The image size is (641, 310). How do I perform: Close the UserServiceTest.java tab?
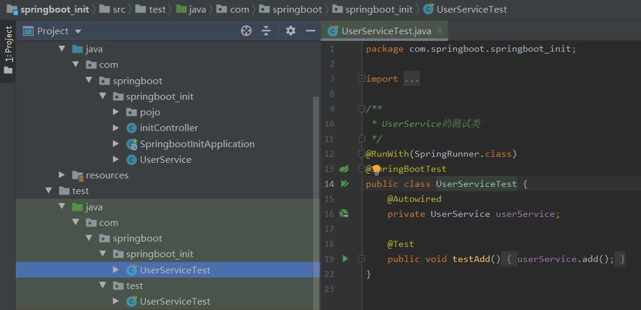click(x=440, y=31)
